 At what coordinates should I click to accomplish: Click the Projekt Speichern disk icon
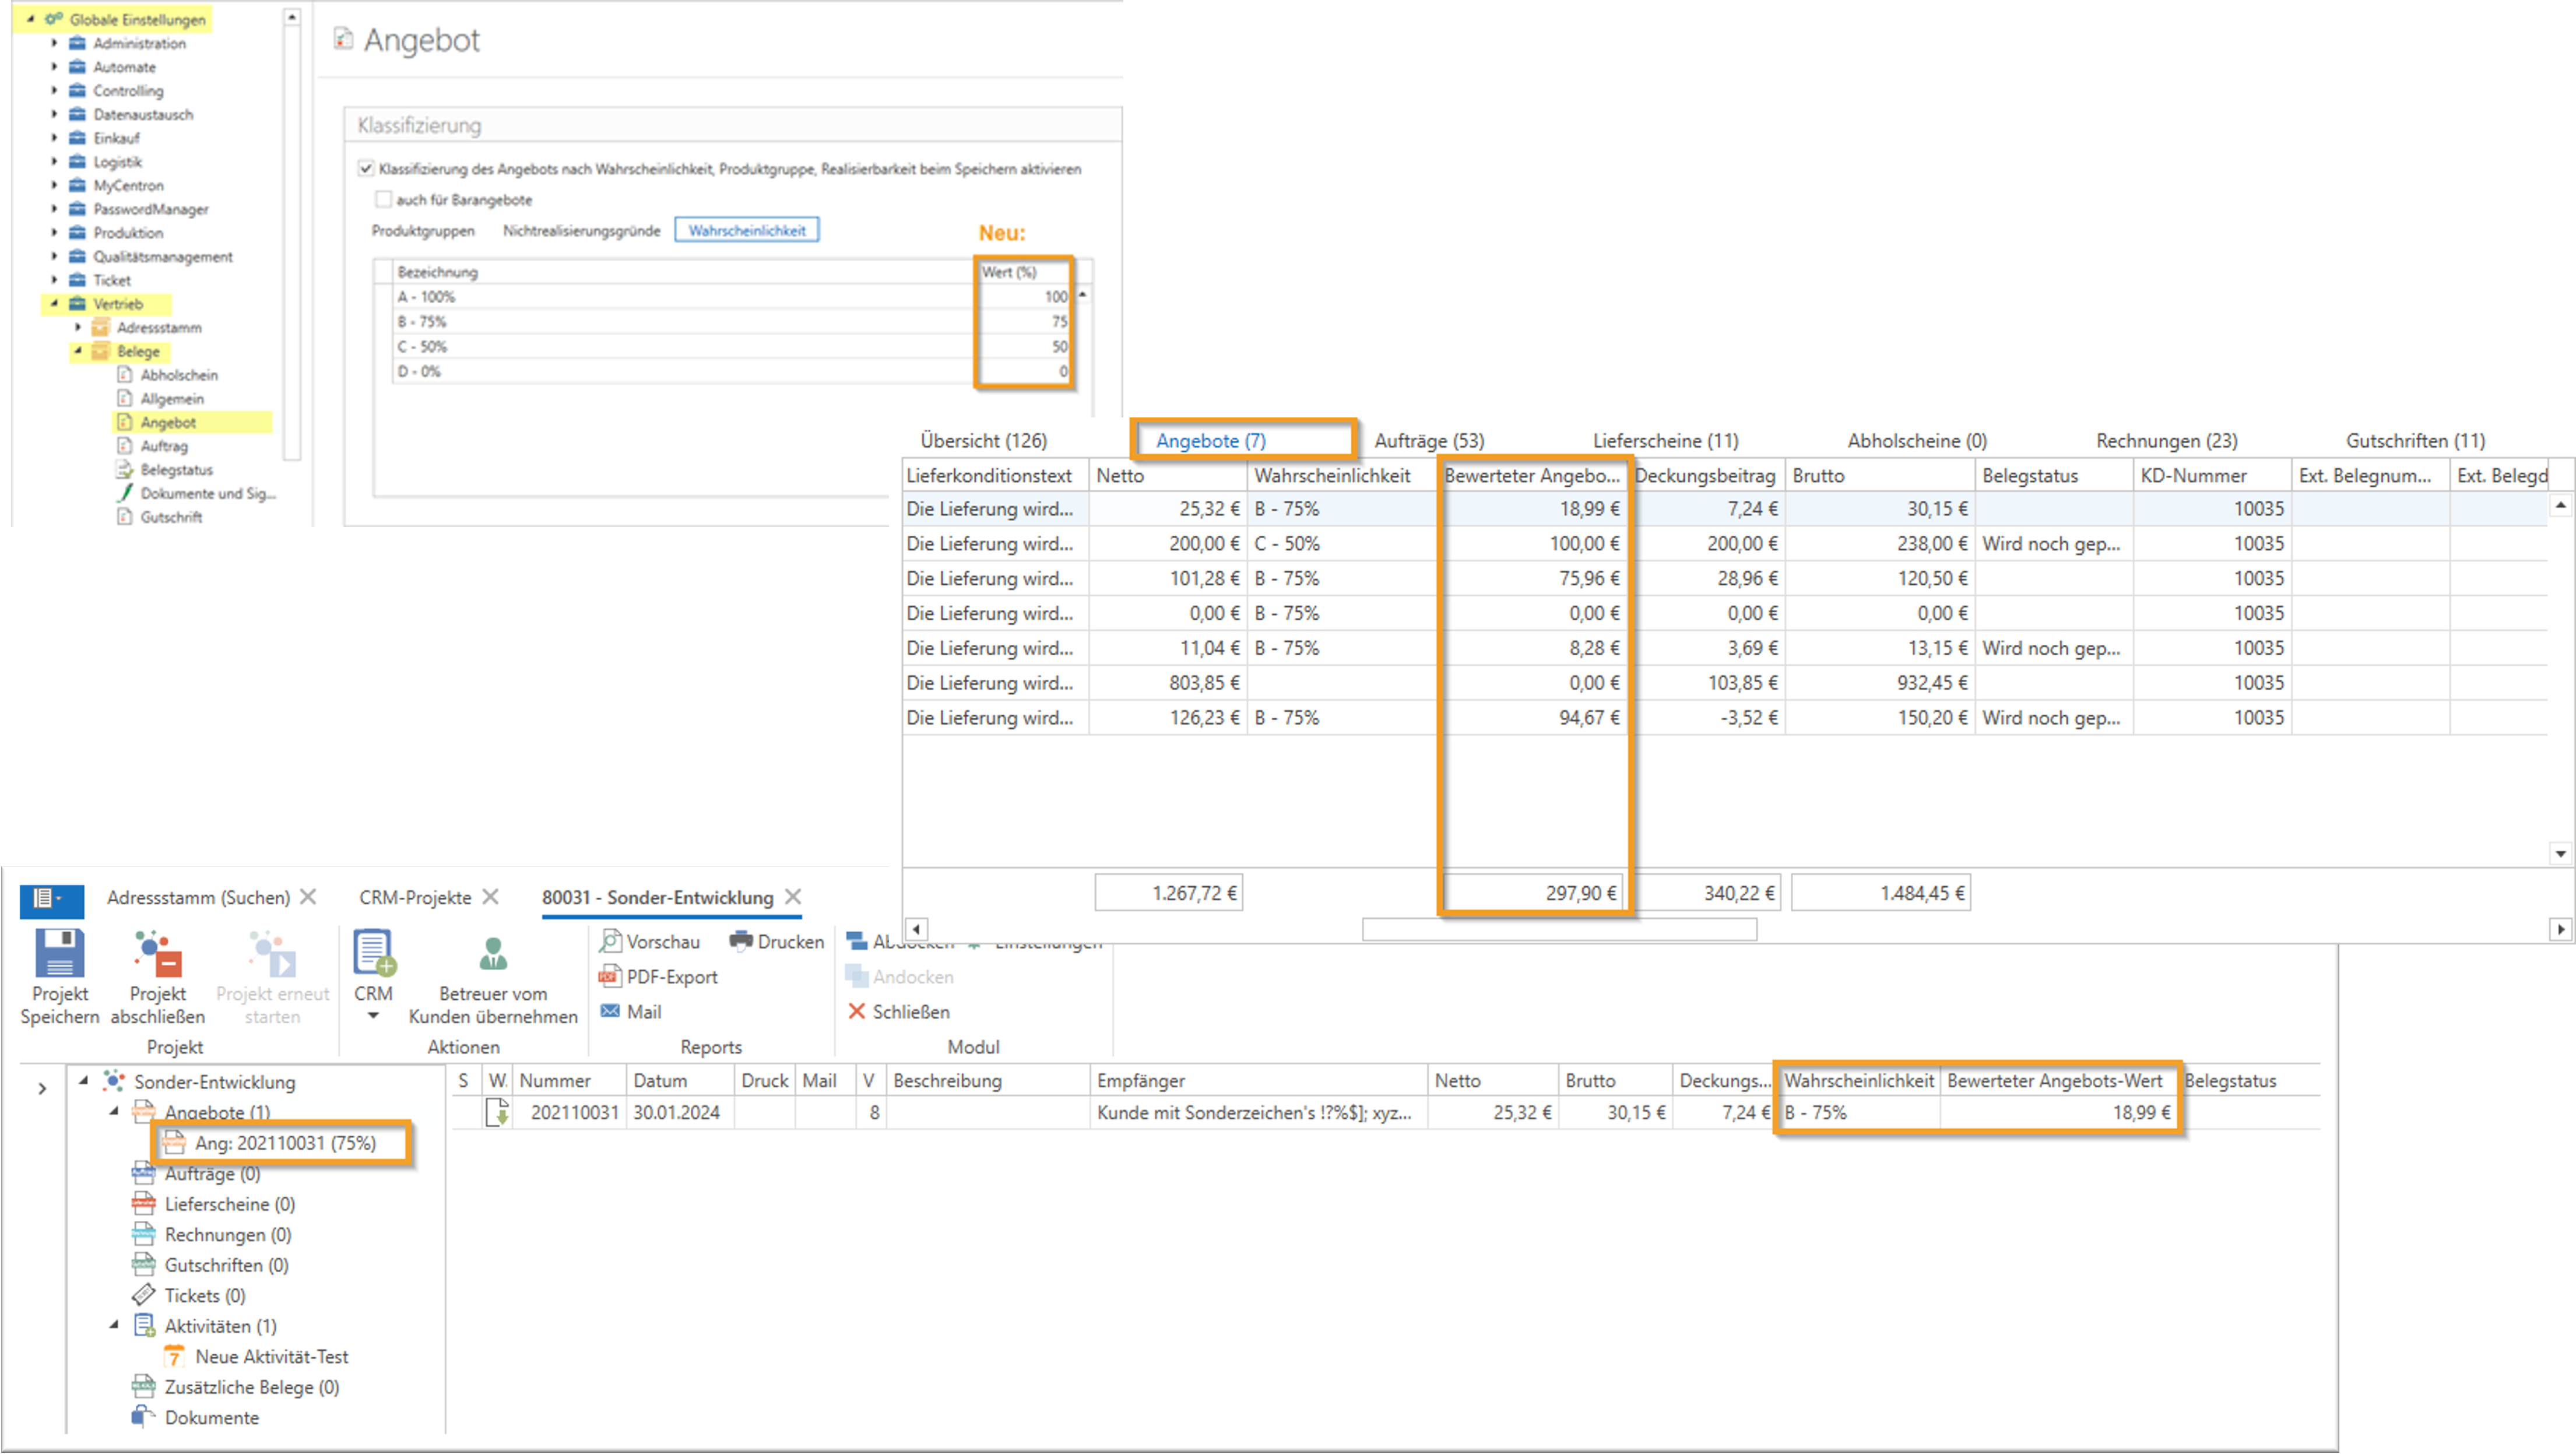(x=59, y=953)
